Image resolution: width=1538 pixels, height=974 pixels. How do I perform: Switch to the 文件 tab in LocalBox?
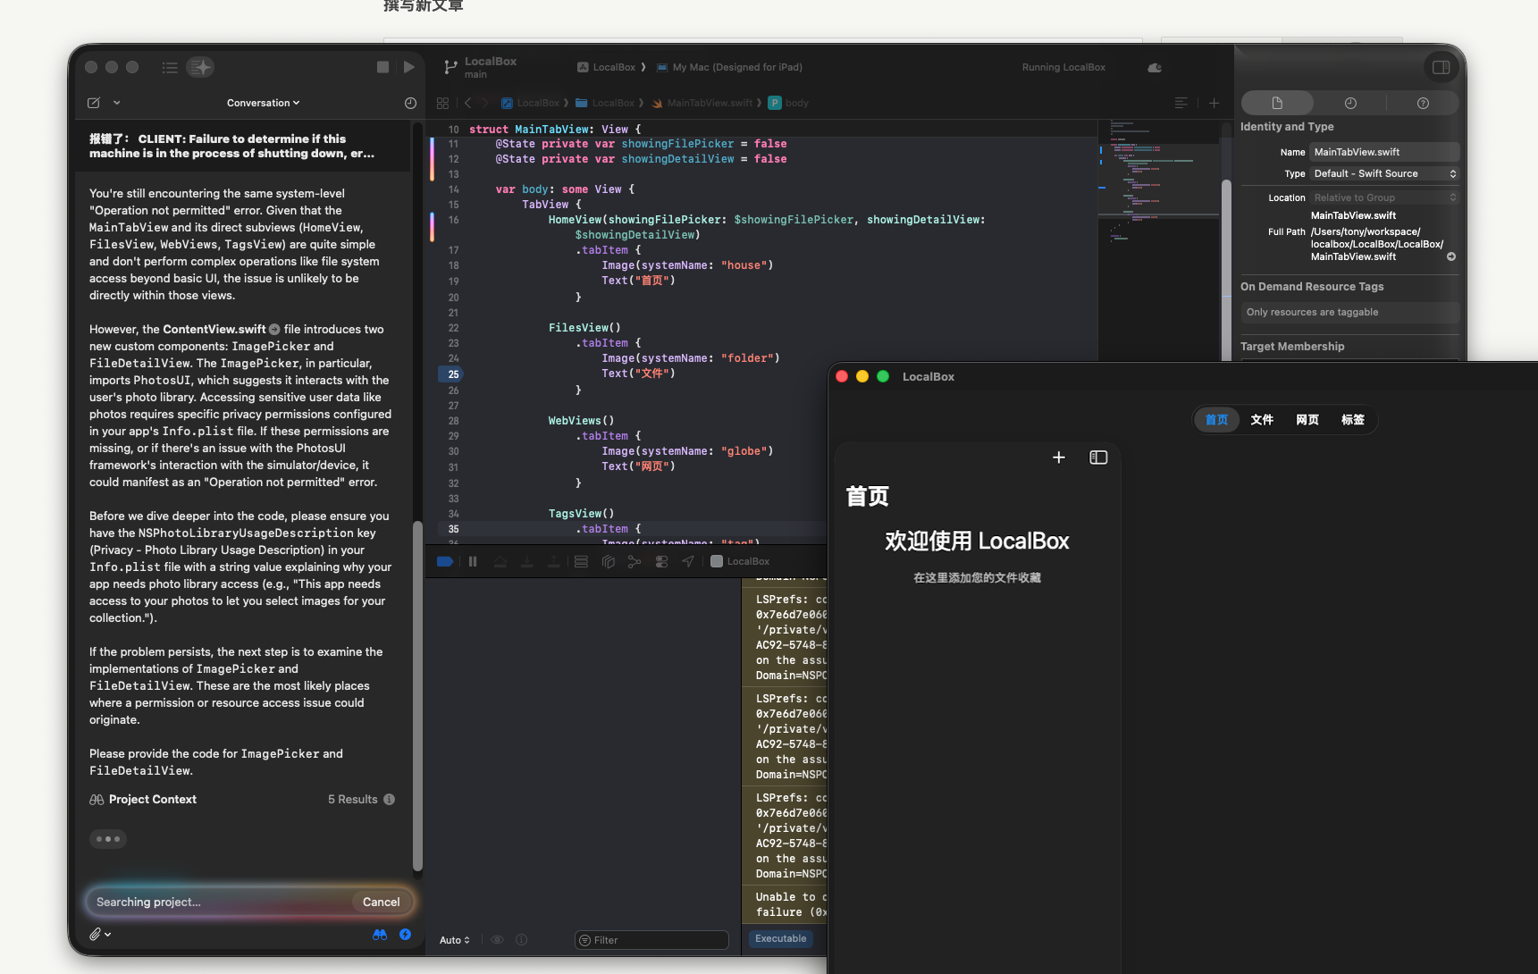pyautogui.click(x=1262, y=419)
